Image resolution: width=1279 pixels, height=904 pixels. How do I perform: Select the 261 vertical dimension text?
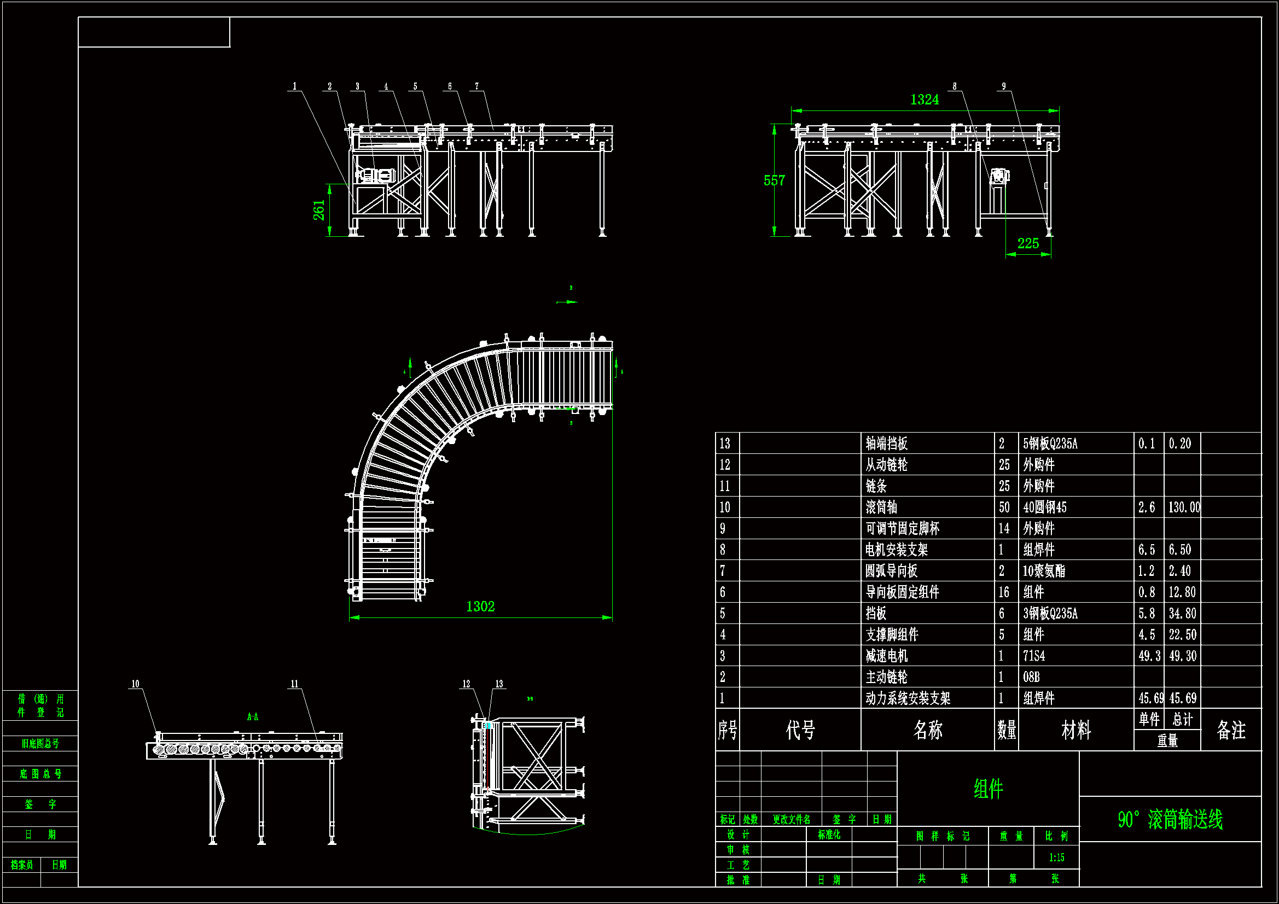point(318,210)
